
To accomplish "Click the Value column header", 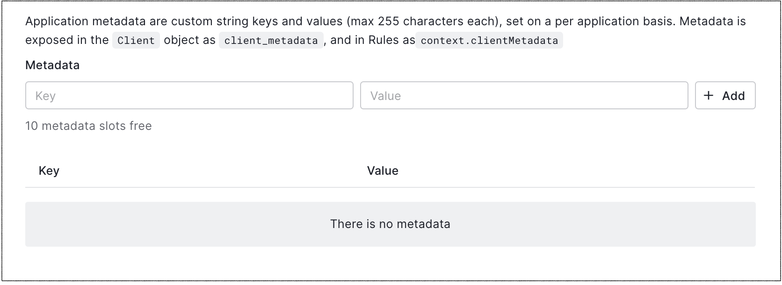I will [383, 171].
